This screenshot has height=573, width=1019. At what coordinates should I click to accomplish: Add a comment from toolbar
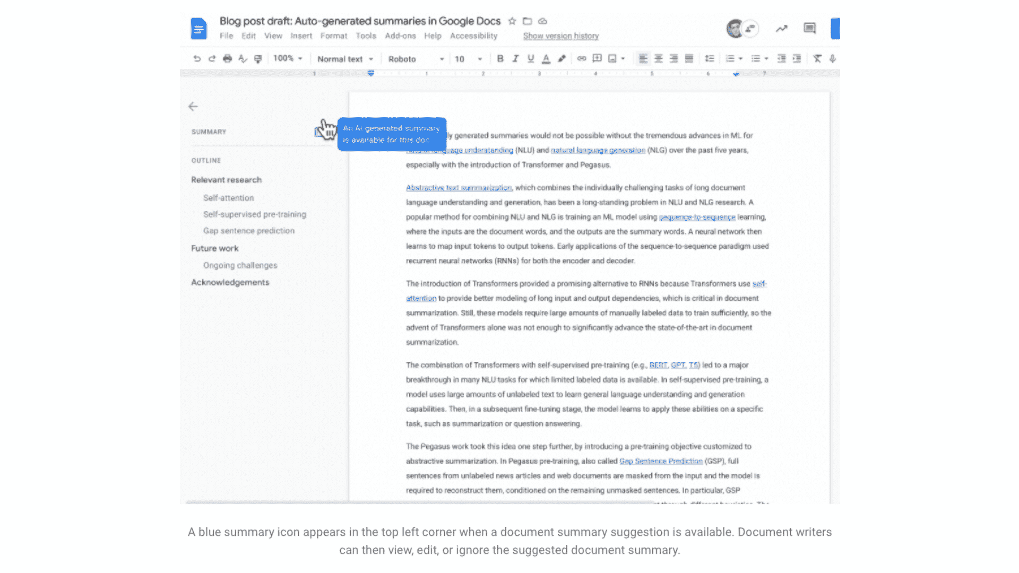point(597,59)
